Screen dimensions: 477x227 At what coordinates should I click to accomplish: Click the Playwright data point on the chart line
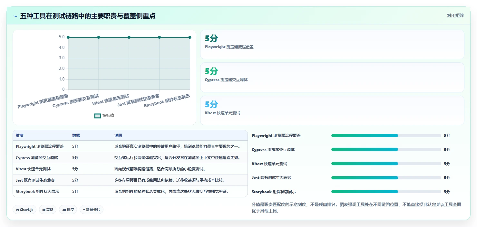[68, 37]
